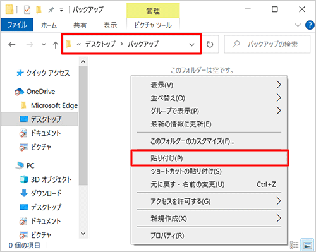Click バックアップ in the address bar
Image resolution: width=316 pixels, height=252 pixels.
143,44
